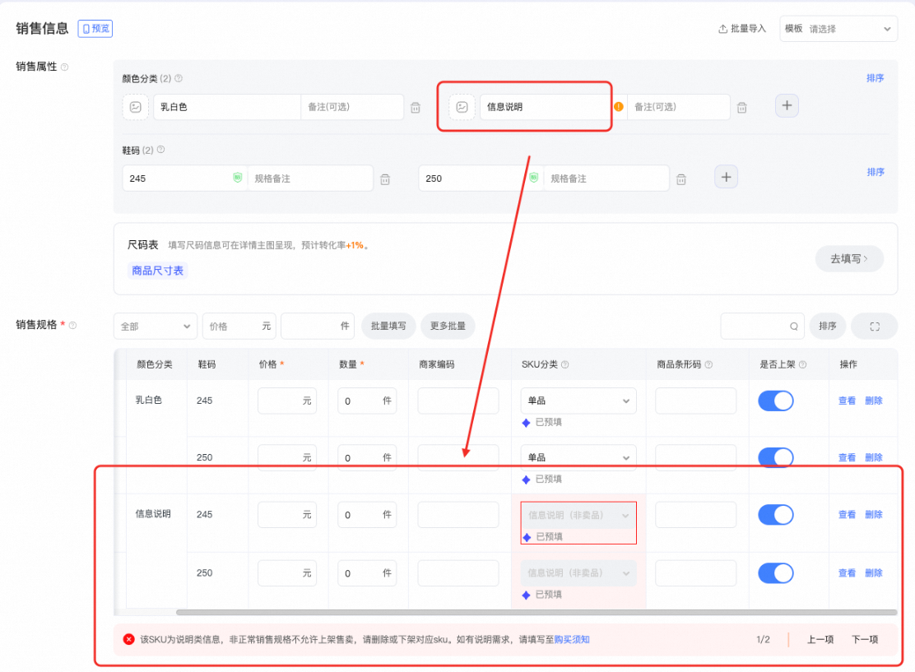The image size is (915, 672).
Task: Click 规格备注 field next to 245
Action: [x=310, y=178]
